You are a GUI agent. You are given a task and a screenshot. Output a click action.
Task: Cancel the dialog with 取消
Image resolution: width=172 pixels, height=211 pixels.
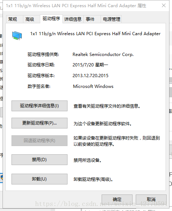point(151,199)
